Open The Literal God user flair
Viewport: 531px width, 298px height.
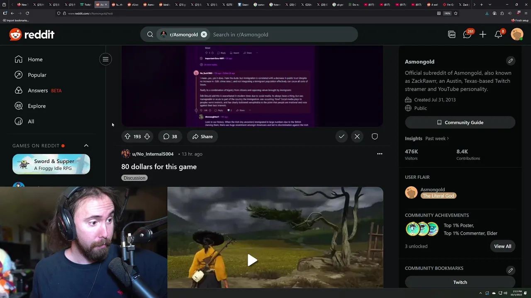[x=438, y=196]
